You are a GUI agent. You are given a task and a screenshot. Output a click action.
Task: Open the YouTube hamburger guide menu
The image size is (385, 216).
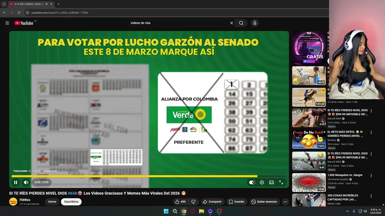point(7,23)
